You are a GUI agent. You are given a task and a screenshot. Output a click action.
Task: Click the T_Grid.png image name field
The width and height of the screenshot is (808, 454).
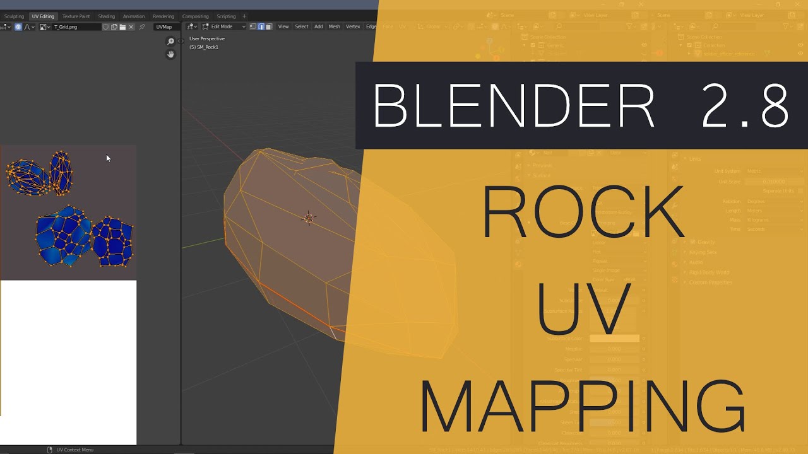(76, 27)
